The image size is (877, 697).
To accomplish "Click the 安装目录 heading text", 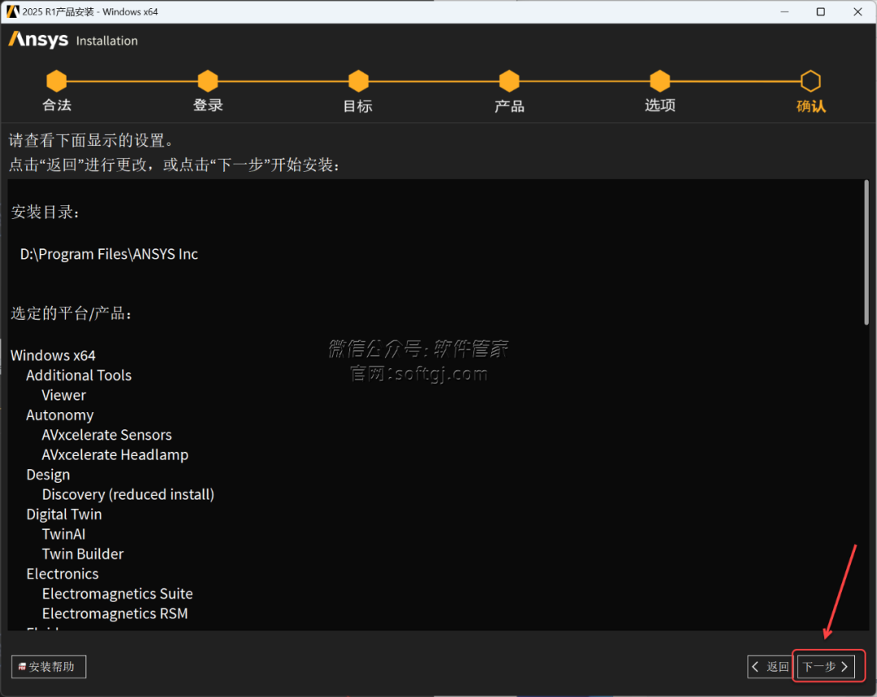I will coord(45,213).
